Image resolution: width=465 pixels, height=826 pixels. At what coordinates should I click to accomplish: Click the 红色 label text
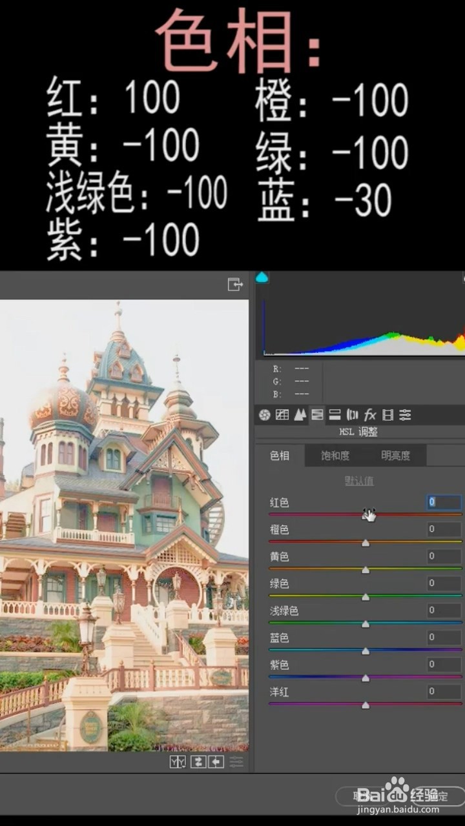click(x=279, y=503)
